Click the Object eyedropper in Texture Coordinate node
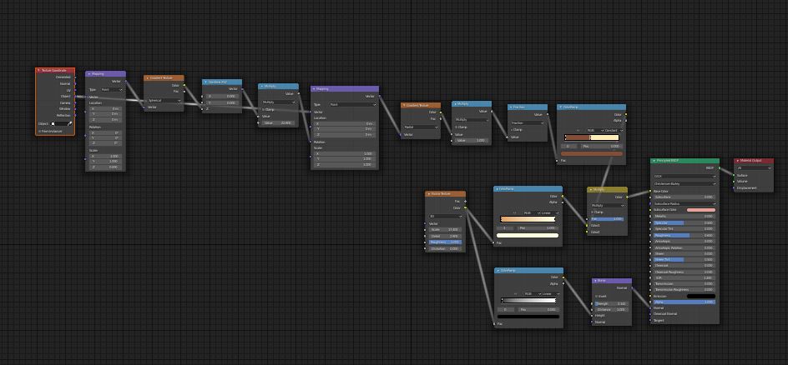The height and width of the screenshot is (365, 788). click(x=70, y=123)
